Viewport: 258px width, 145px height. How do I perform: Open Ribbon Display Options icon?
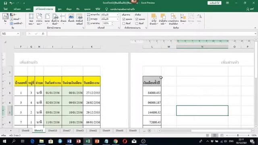pyautogui.click(x=227, y=3)
